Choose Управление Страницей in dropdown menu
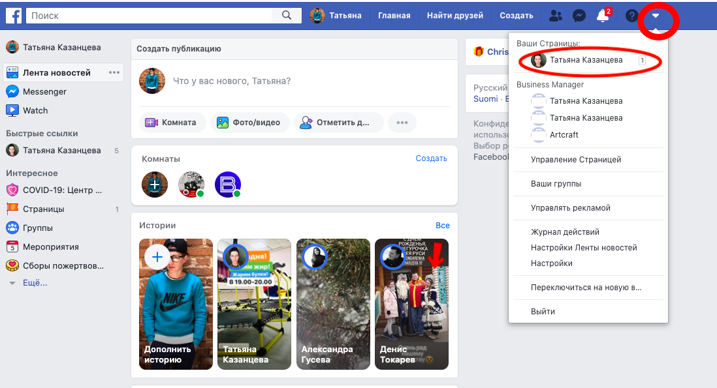 (x=576, y=160)
